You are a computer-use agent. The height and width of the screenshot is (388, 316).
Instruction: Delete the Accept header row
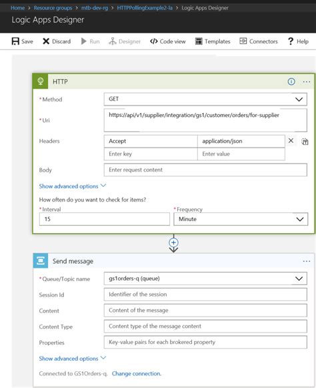point(291,141)
